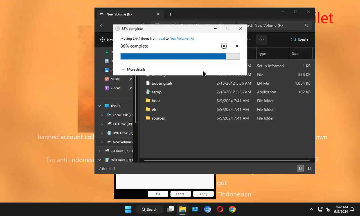Switch to details view layout icon
The image size is (360, 216).
point(300,168)
